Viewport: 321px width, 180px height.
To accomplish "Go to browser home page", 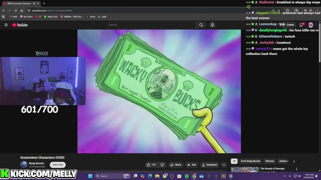I will (22, 10).
